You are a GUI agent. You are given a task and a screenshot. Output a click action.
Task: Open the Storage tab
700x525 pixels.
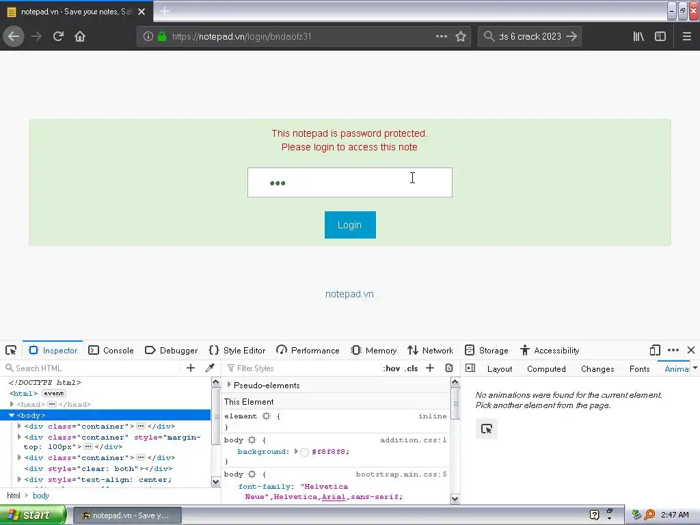(x=486, y=351)
